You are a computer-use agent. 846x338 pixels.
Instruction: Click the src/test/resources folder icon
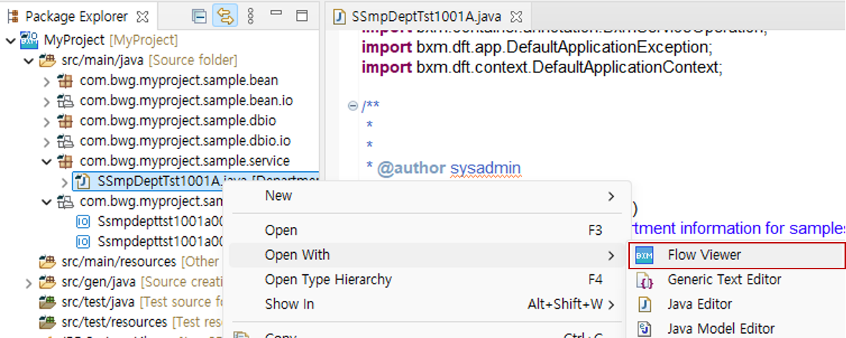[48, 322]
